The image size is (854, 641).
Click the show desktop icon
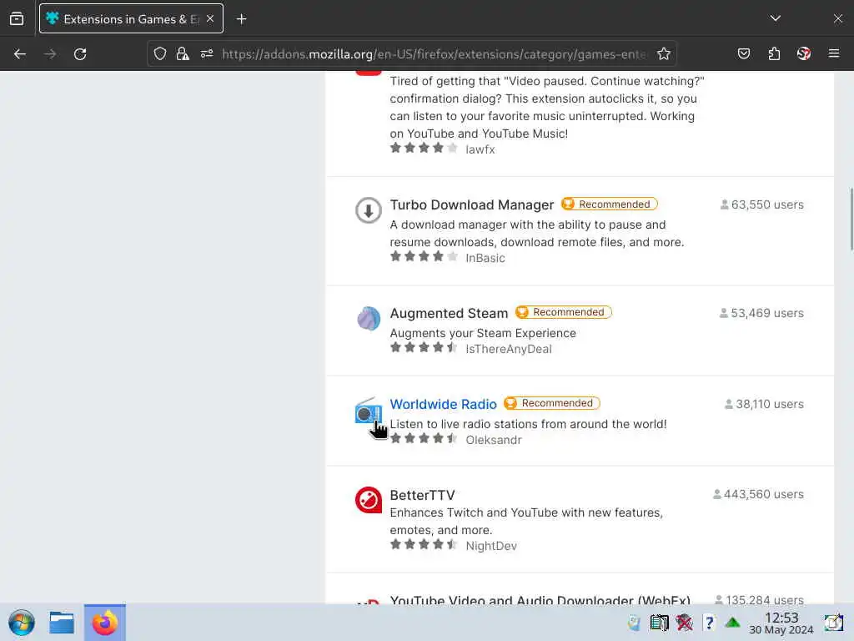[x=833, y=623]
